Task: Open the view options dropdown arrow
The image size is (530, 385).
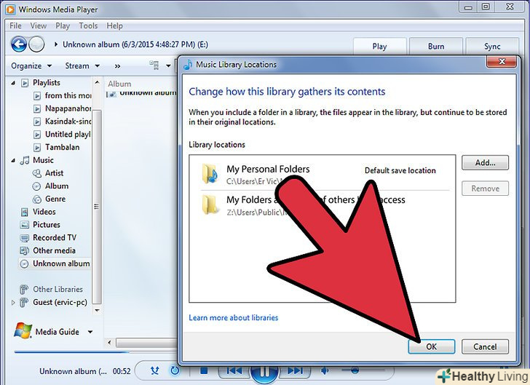Action: pyautogui.click(x=168, y=66)
